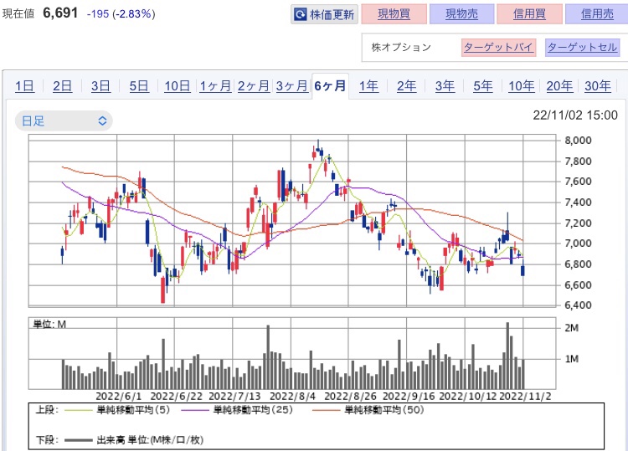Viewport: 628px width, 451px height.
Task: Click the 8,000 price axis label
Action: point(578,141)
